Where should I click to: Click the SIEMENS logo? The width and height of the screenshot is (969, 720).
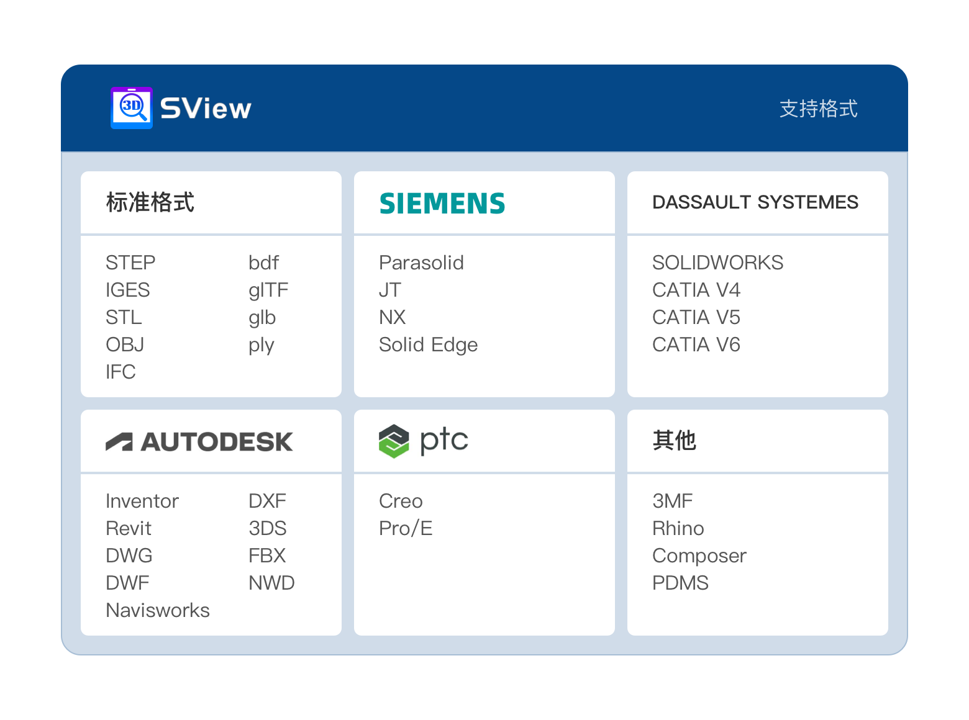(x=442, y=204)
